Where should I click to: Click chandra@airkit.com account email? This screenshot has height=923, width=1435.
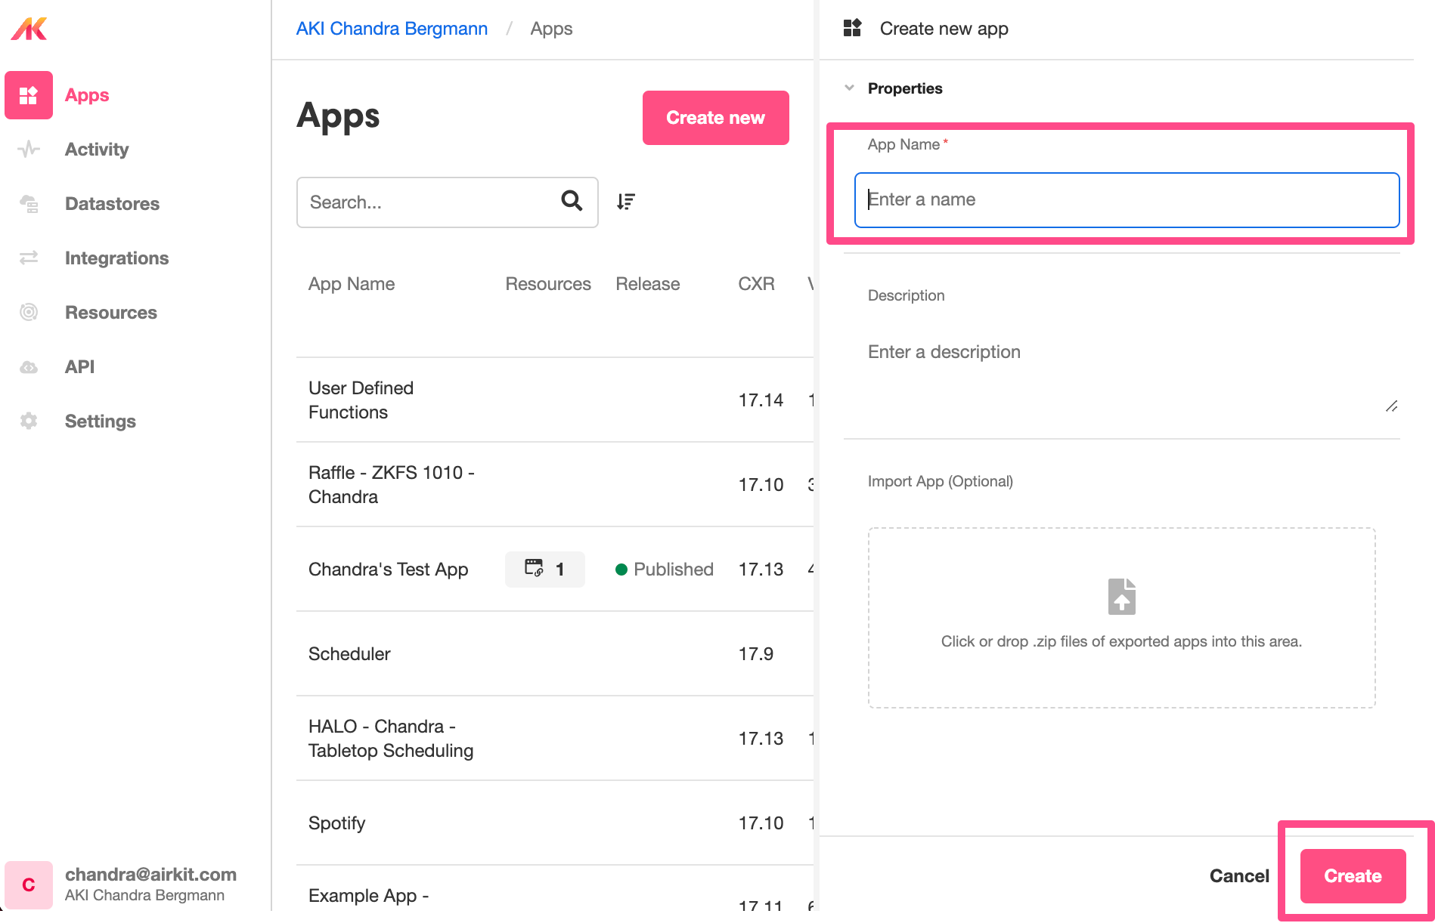[150, 875]
